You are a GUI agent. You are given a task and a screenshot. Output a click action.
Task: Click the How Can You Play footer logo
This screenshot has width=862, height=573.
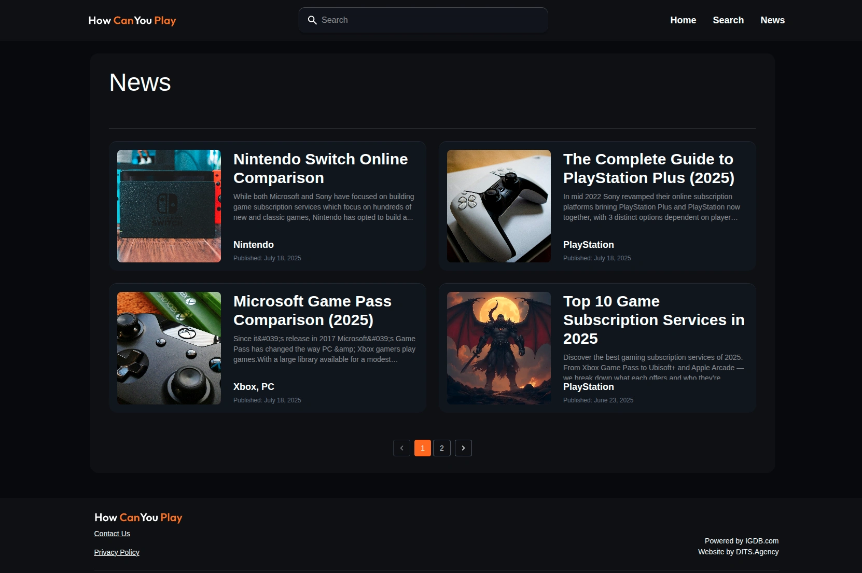(x=138, y=518)
